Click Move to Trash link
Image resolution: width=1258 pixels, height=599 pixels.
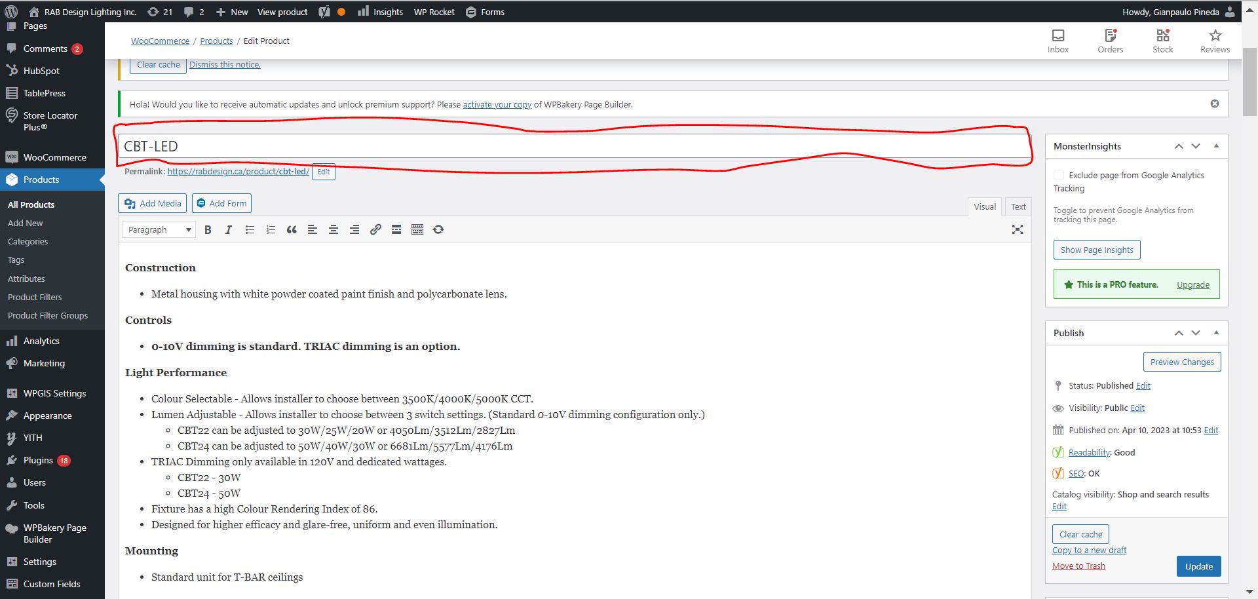point(1078,566)
